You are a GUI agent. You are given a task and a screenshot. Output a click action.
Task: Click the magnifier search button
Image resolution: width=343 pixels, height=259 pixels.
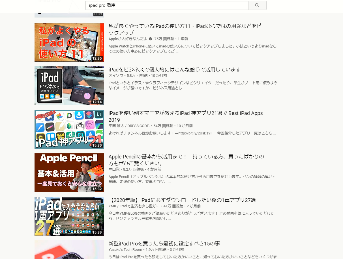pyautogui.click(x=257, y=5)
